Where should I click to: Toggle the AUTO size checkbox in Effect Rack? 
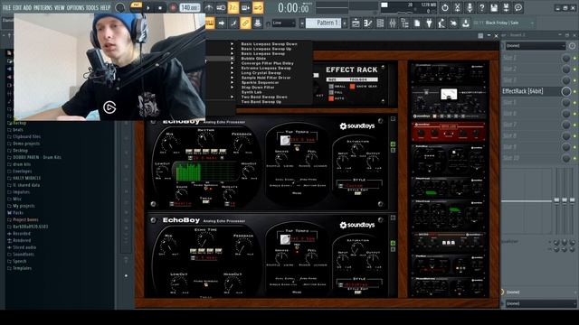(331, 98)
